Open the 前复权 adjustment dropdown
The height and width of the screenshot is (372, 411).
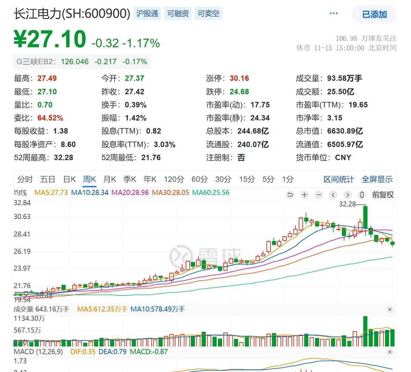click(383, 195)
